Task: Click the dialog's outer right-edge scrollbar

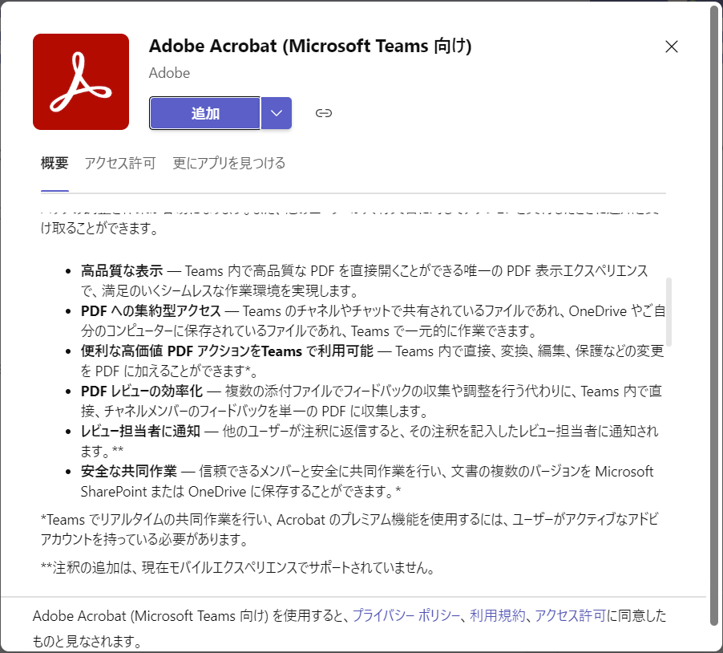Action: pyautogui.click(x=713, y=314)
